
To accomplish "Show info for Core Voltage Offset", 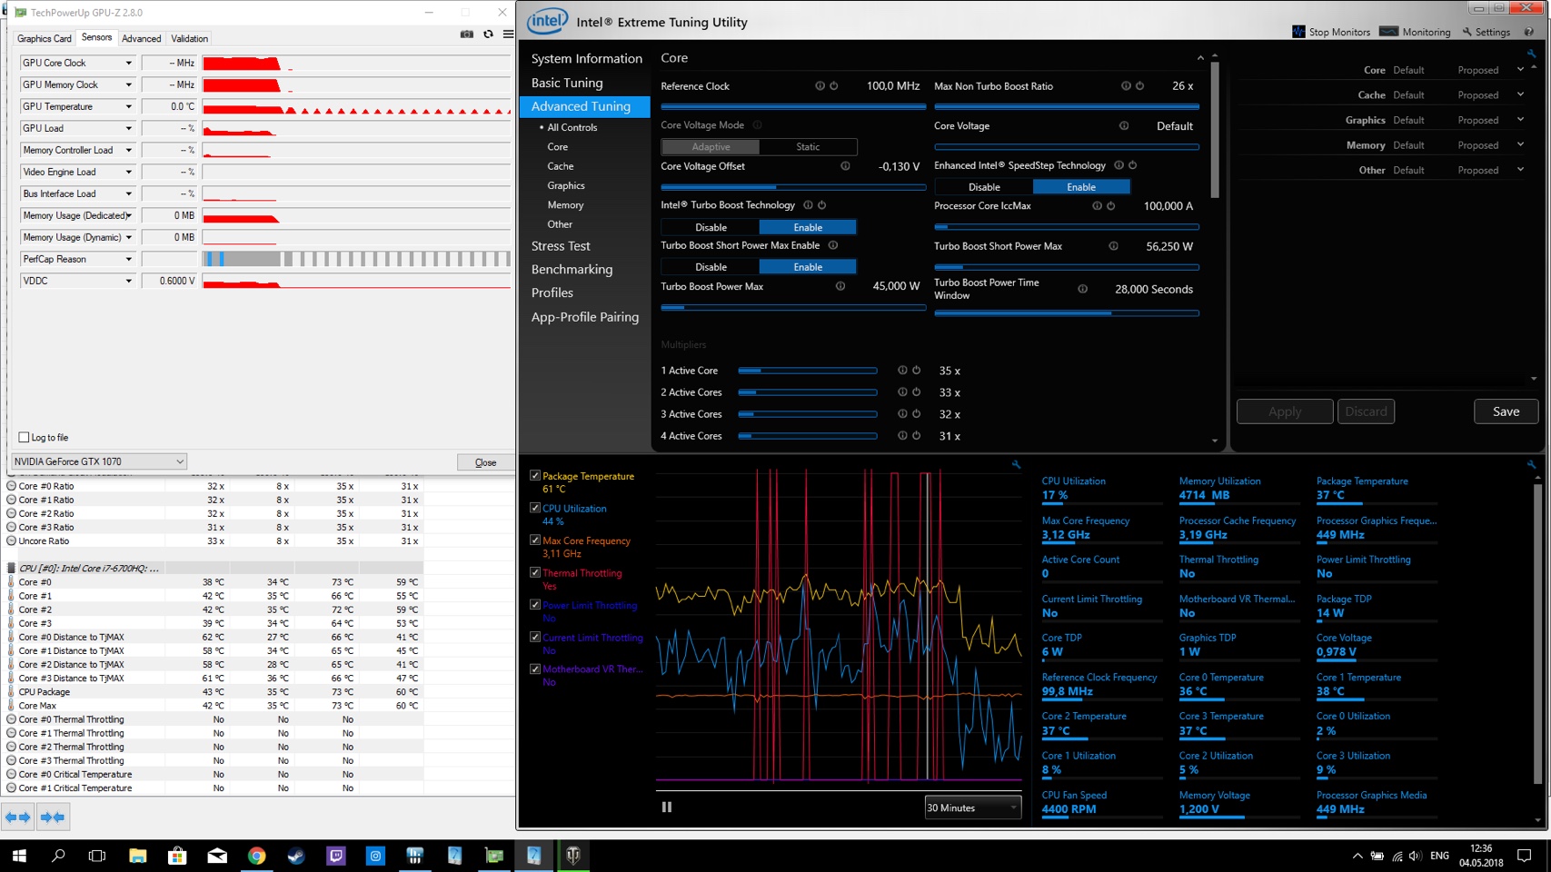I will [845, 166].
